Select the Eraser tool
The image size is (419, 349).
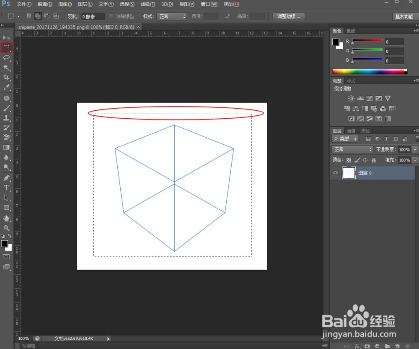[x=6, y=138]
